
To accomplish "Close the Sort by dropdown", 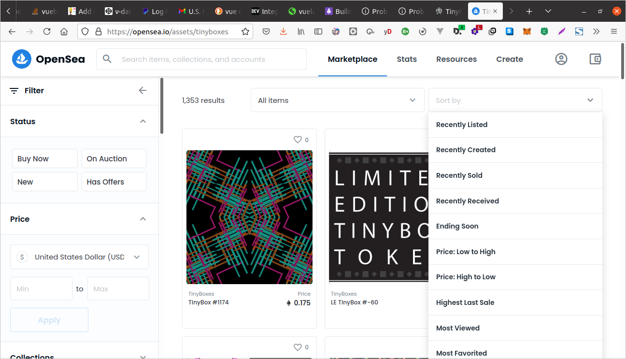I will pyautogui.click(x=515, y=100).
